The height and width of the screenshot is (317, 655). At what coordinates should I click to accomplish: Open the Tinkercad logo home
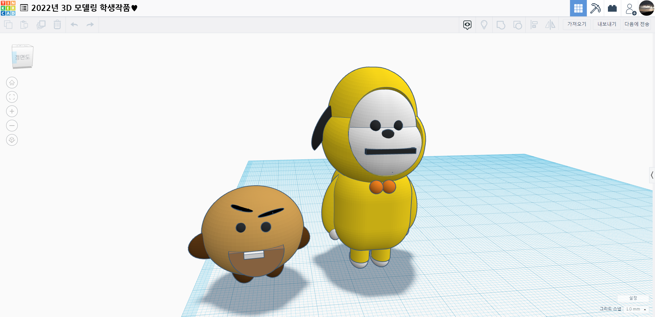8,8
